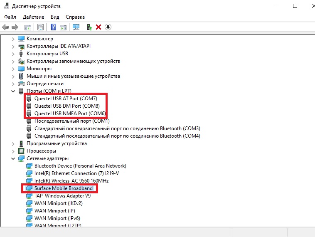Screen dimensions: 315x237
Task: Select Quectel USB AT Port (COM7)
Action: pos(66,99)
